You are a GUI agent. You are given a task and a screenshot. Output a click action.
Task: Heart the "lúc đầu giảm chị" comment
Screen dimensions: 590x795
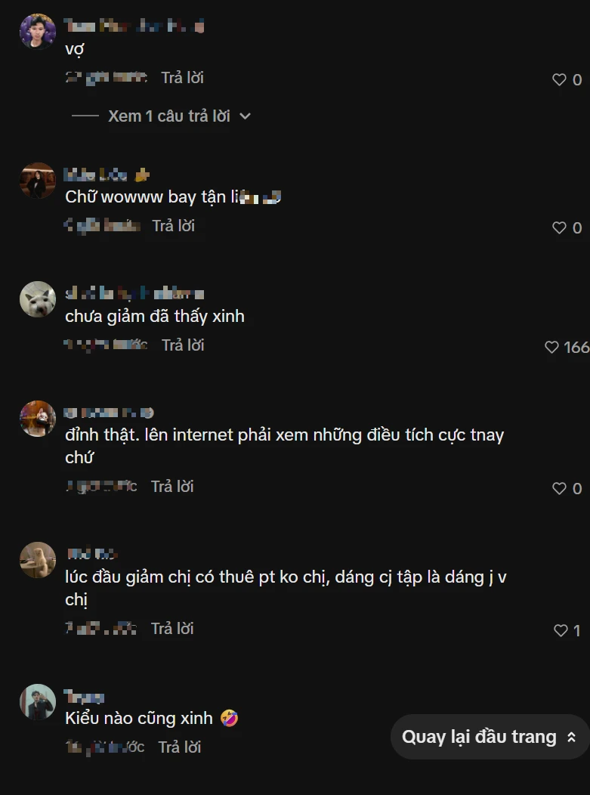point(561,630)
